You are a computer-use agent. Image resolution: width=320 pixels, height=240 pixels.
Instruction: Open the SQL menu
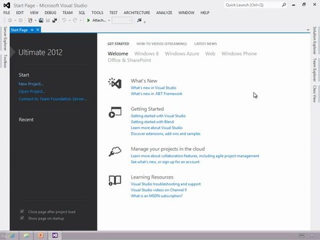pos(82,13)
